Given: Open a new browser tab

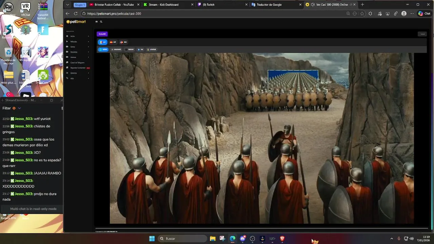Looking at the screenshot, I should pyautogui.click(x=362, y=5).
